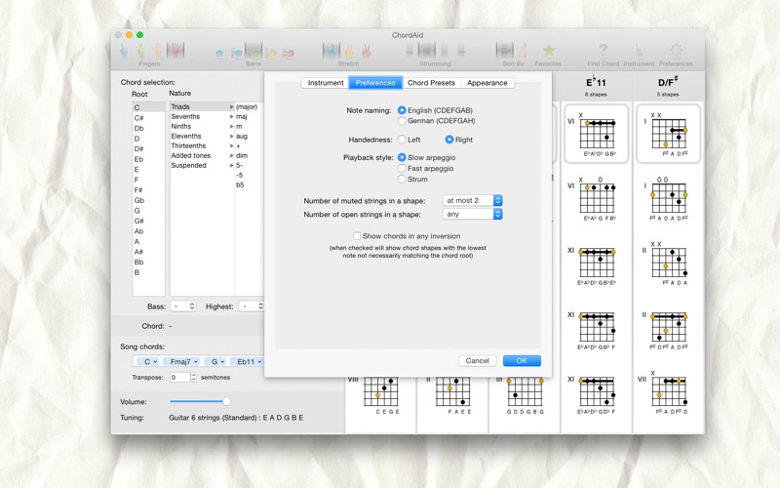The image size is (780, 488).
Task: Confirm preferences with OK button
Action: pos(522,360)
